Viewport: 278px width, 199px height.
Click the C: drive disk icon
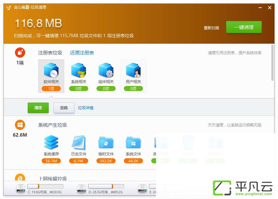click(21, 188)
